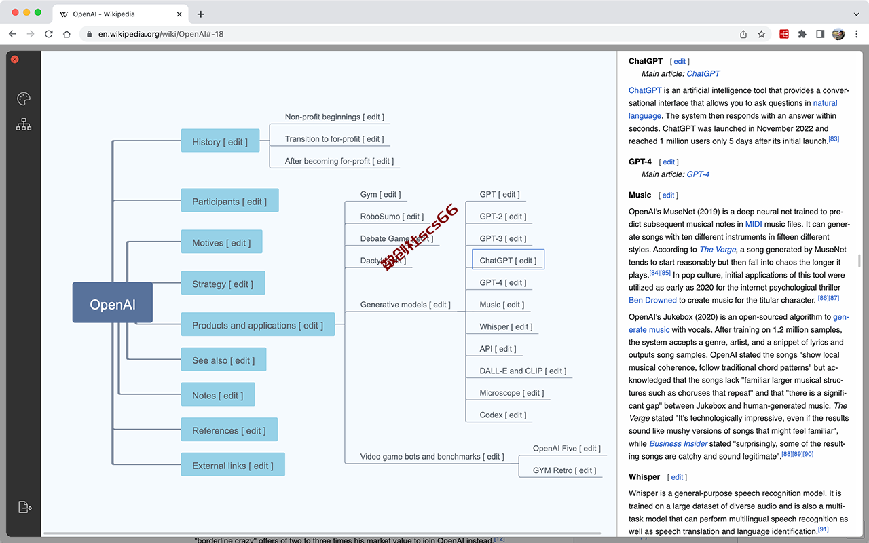The height and width of the screenshot is (543, 869).
Task: Close the mind map overlay with red X
Action: (15, 60)
